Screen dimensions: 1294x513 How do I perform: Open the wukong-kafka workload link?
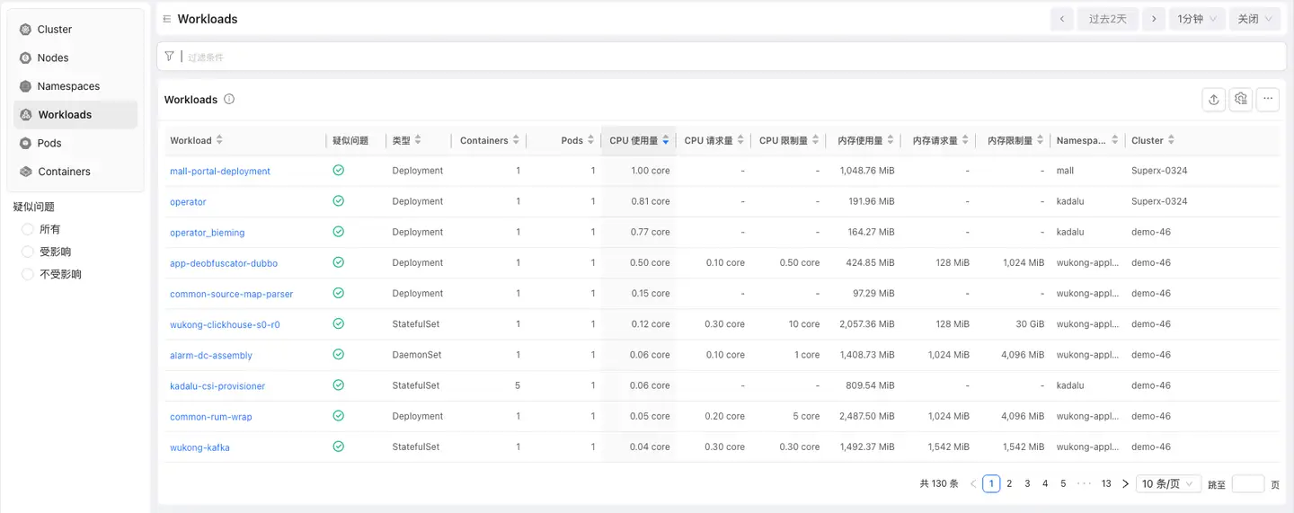(199, 447)
